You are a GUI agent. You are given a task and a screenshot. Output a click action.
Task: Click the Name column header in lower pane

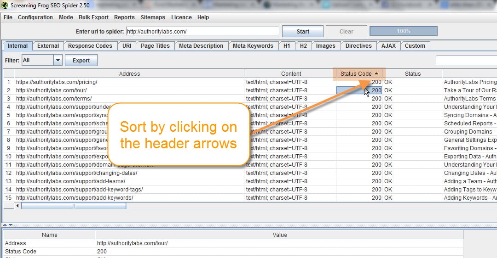(x=49, y=235)
